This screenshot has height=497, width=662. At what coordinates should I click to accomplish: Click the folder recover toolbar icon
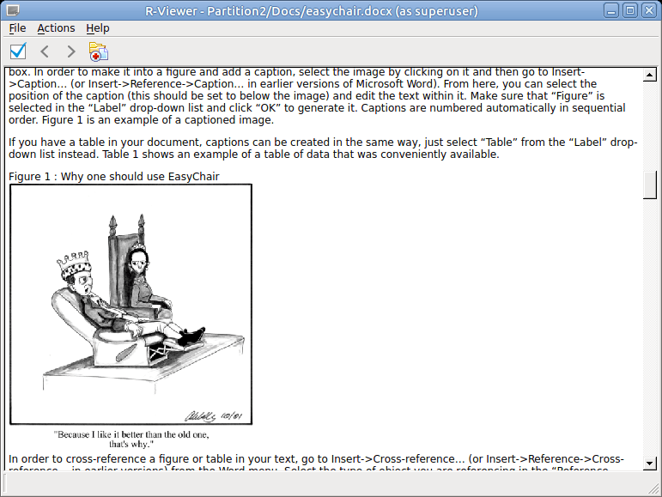point(99,52)
